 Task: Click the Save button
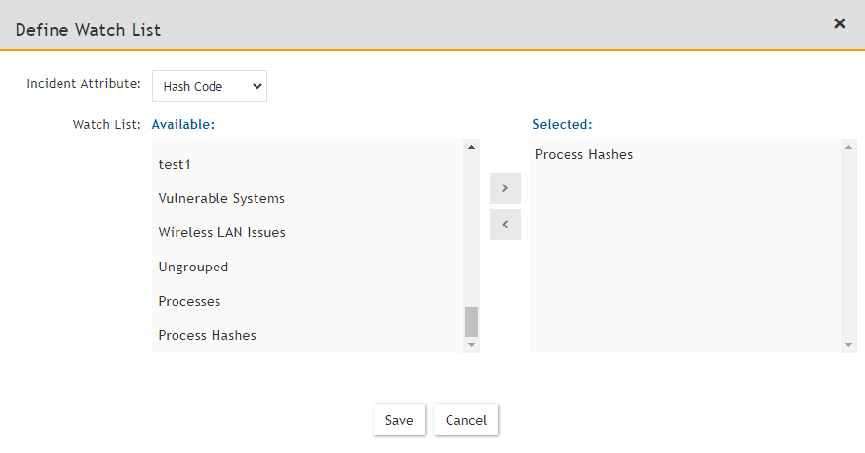point(399,420)
